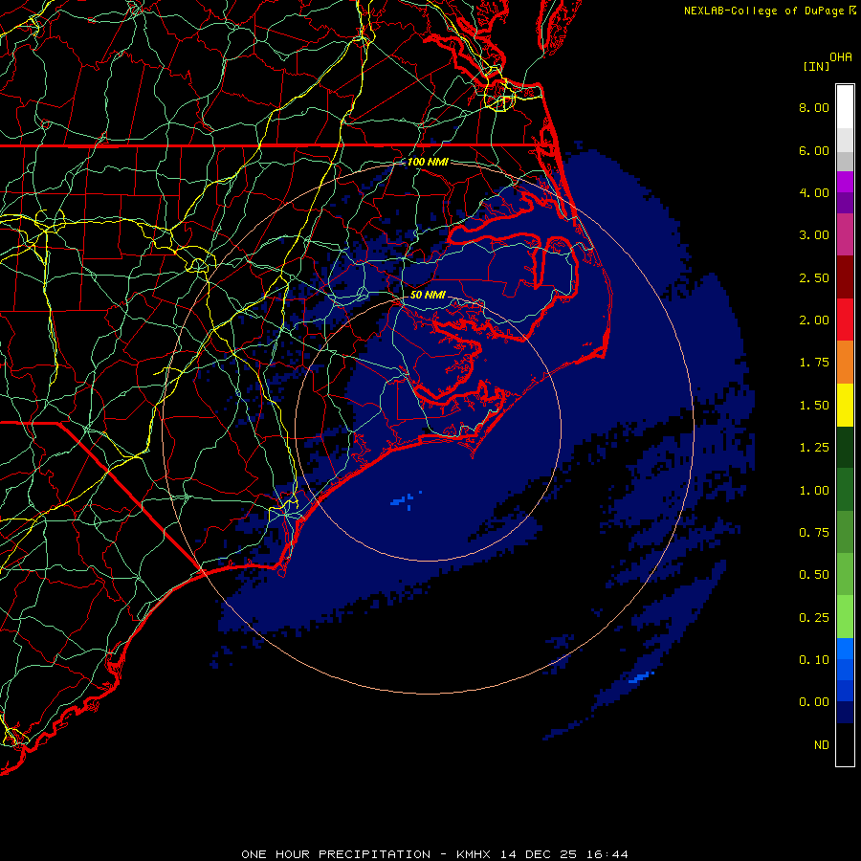Pick the orange swatch beside 1.75
This screenshot has width=861, height=861.
(845, 363)
